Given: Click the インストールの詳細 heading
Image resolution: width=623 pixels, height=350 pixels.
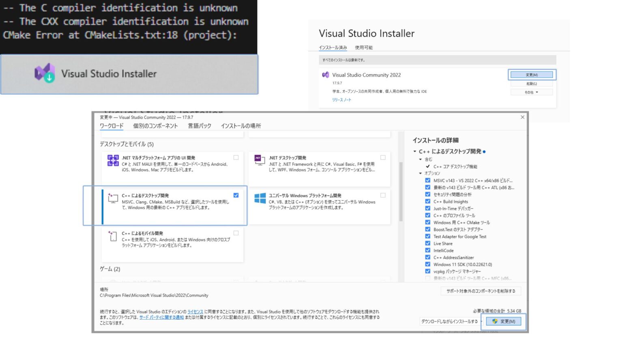Looking at the screenshot, I should click(436, 140).
